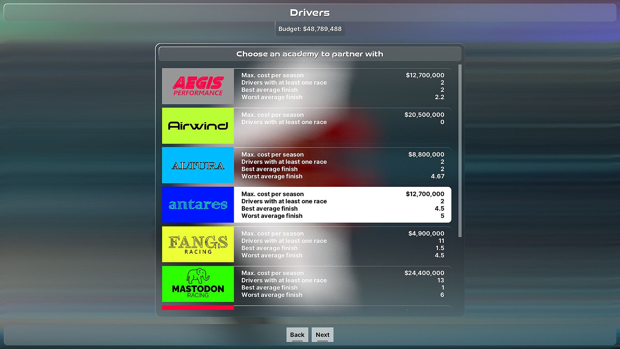Pick the Mastodon Racing $24,400,000 entry
Screen dimensions: 620x349
[x=342, y=284]
